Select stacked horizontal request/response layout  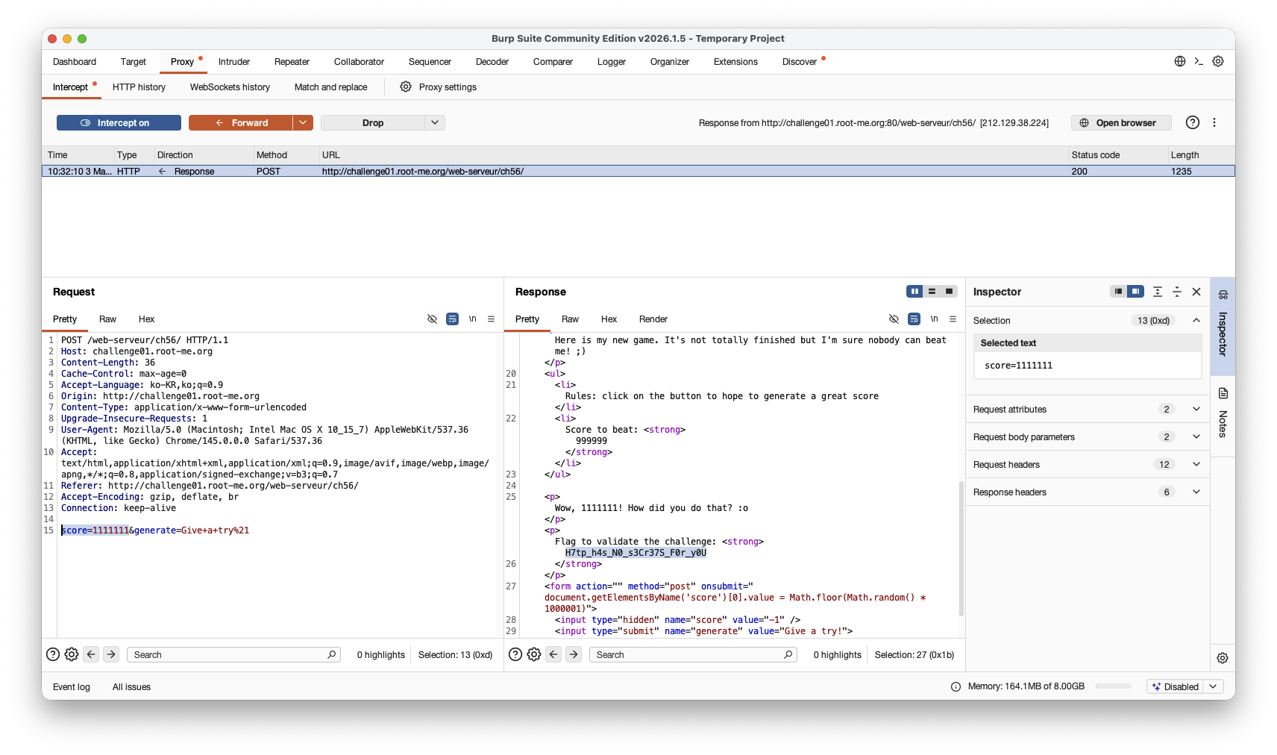click(x=932, y=291)
